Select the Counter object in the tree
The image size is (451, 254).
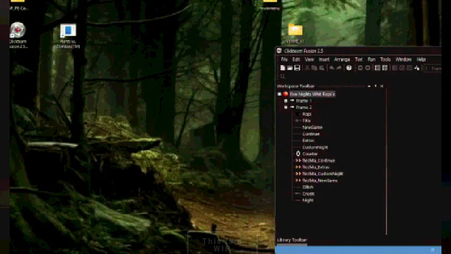tap(310, 154)
